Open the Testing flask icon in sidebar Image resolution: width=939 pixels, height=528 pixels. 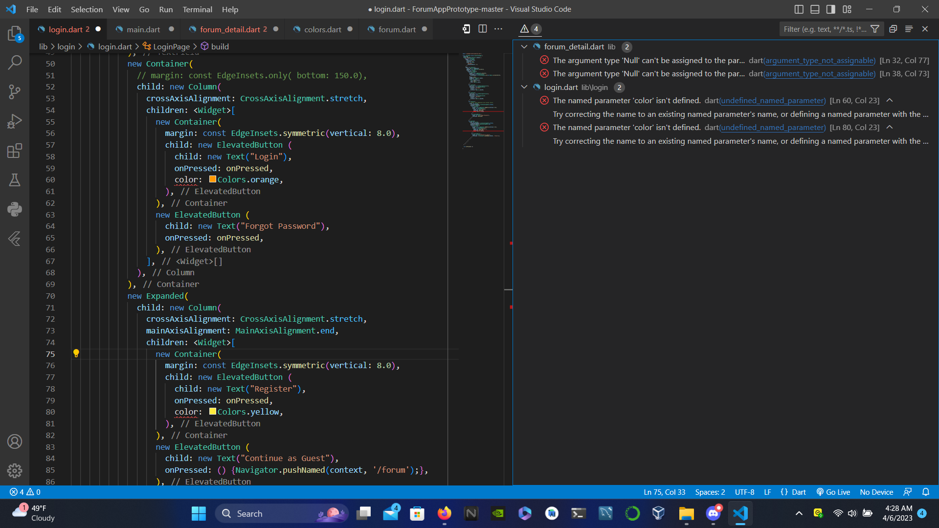pos(15,180)
